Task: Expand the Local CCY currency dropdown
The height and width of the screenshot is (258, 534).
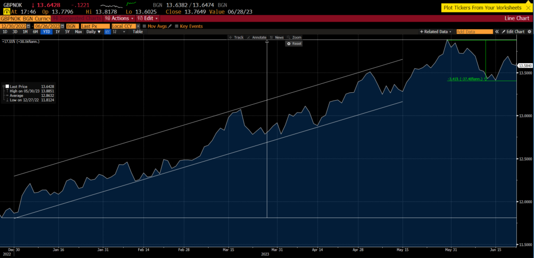Action: (138, 26)
